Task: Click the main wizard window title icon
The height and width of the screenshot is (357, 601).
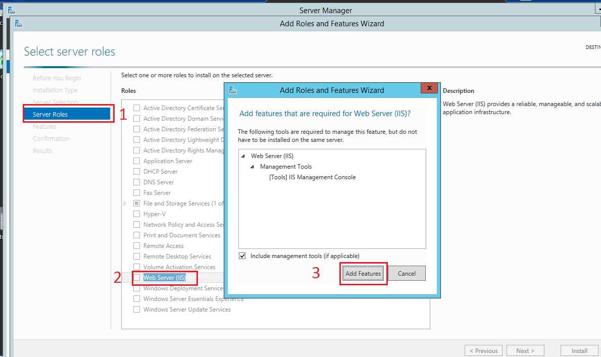Action: [x=19, y=23]
